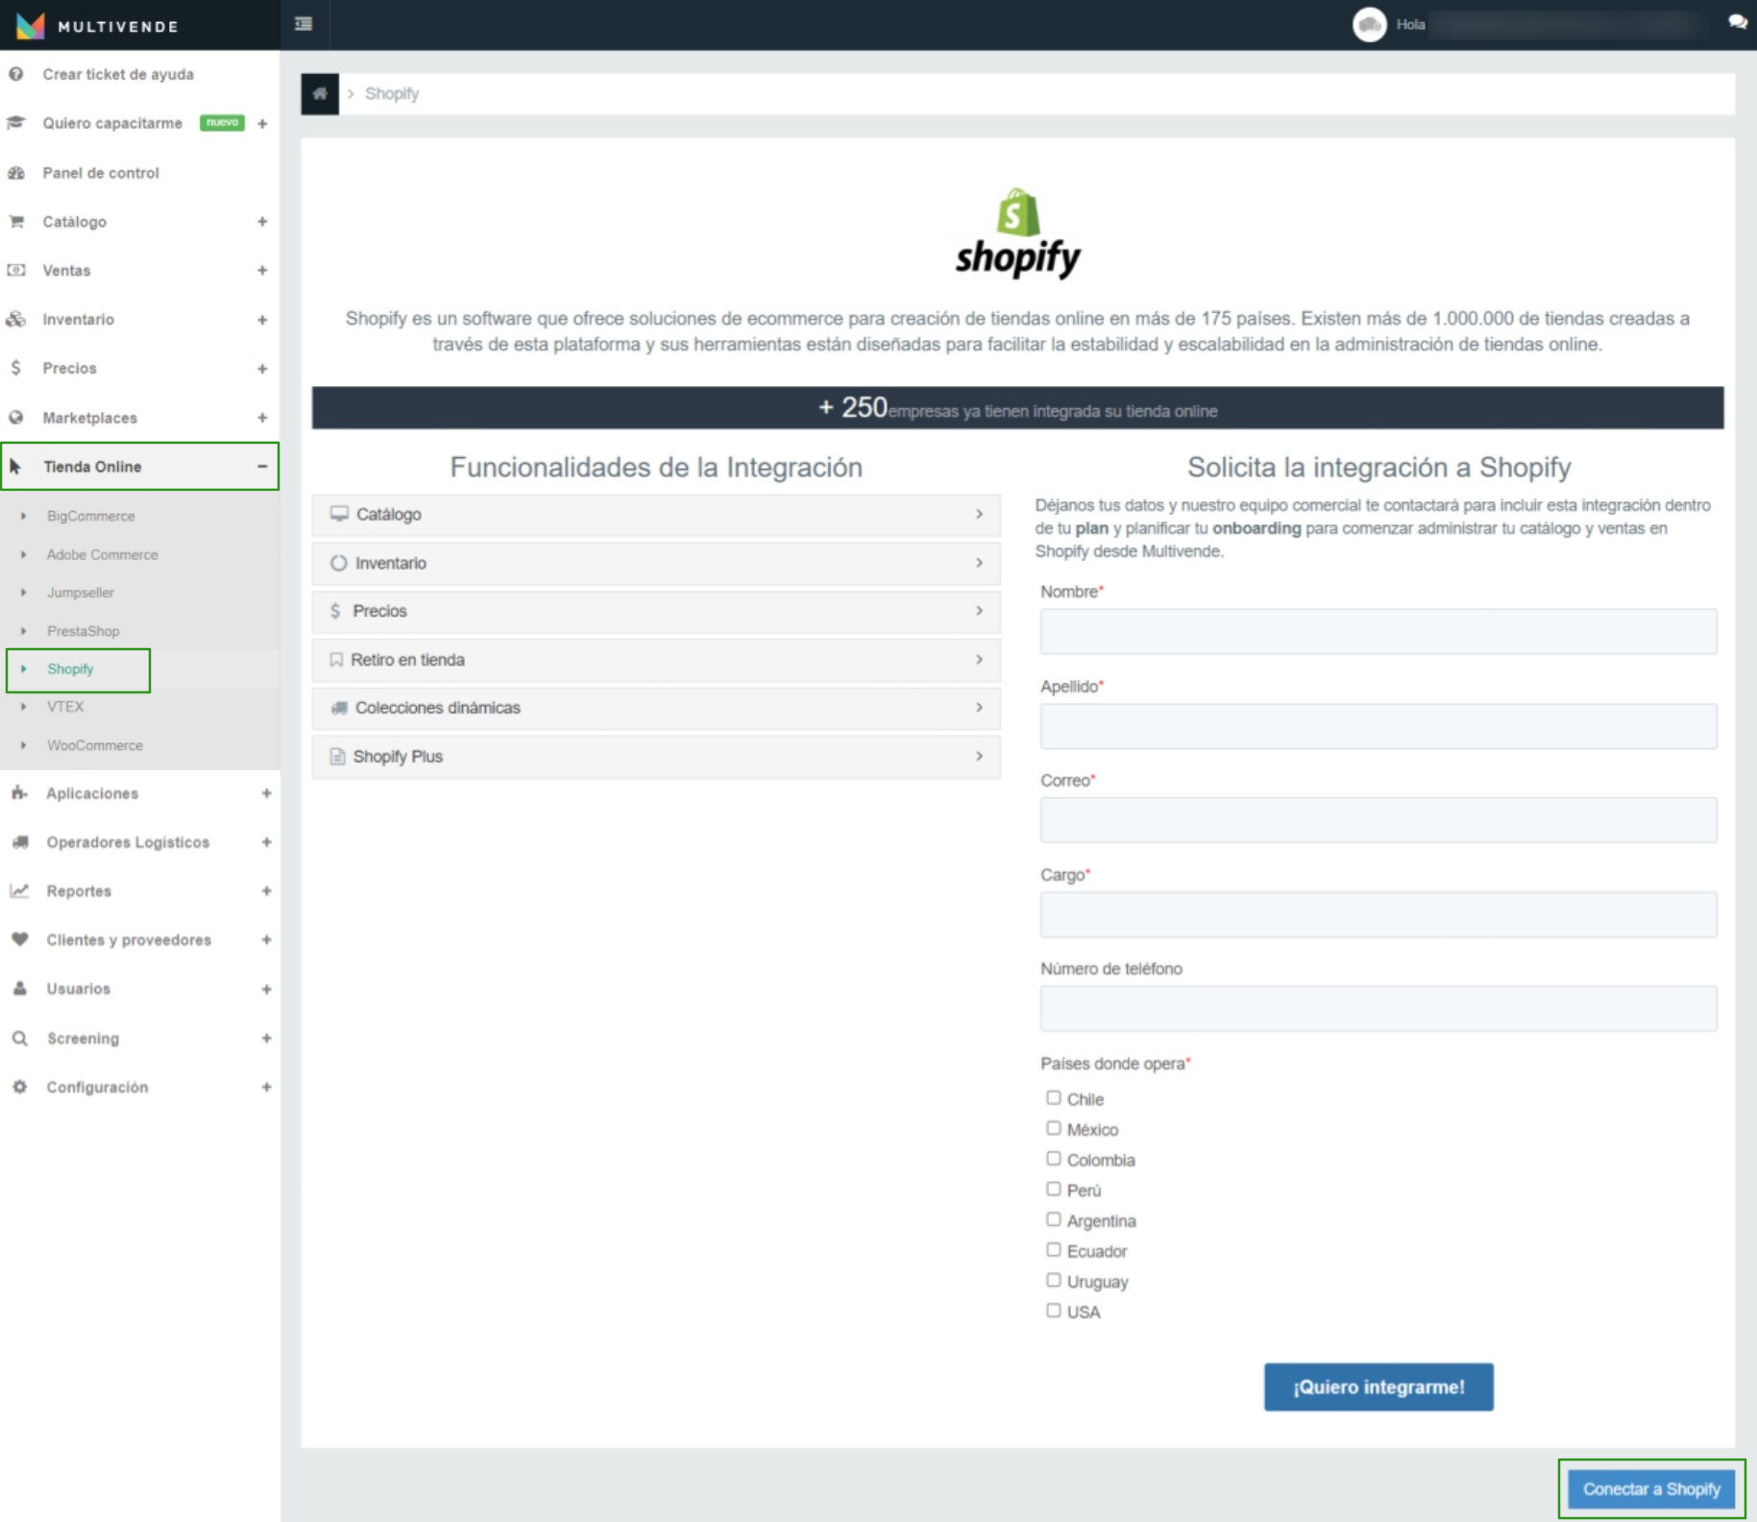
Task: Expand Catálogo sidebar menu plus sign
Action: click(262, 222)
